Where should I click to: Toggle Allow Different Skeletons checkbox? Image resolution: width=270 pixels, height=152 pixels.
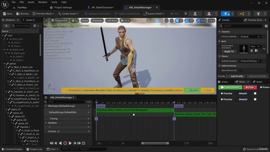coord(241,71)
